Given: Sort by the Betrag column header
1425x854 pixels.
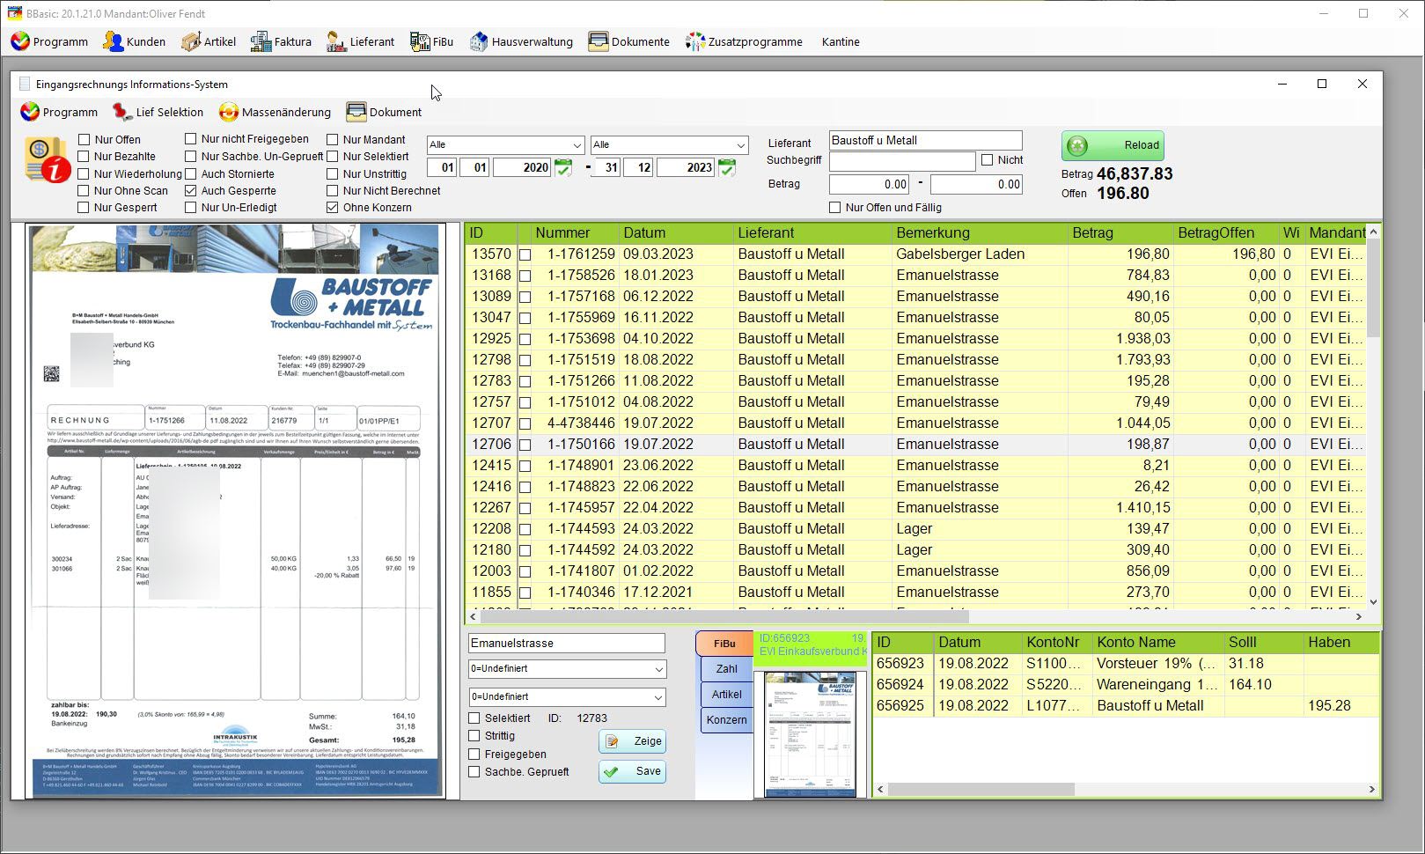Looking at the screenshot, I should [x=1119, y=233].
